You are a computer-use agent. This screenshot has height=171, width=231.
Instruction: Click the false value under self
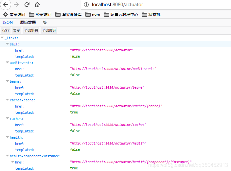point(75,56)
